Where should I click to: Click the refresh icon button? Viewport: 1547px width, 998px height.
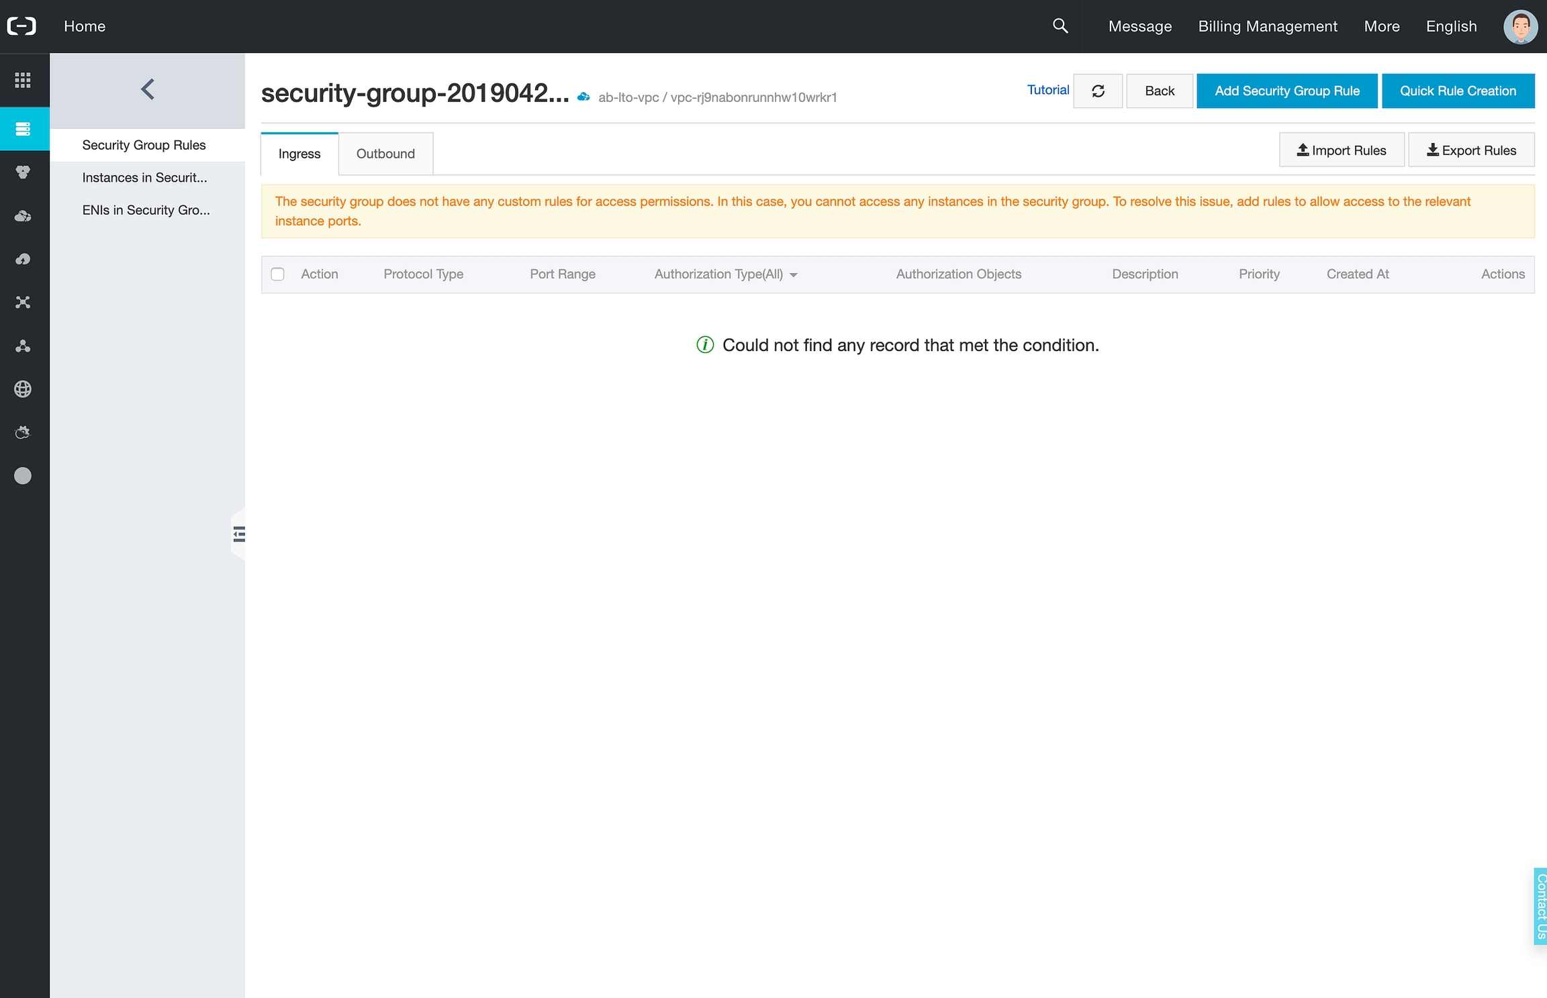pos(1098,91)
